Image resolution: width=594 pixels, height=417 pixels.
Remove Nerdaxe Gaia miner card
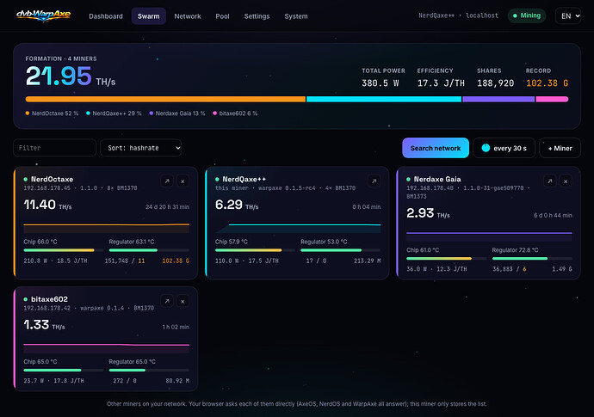(566, 181)
